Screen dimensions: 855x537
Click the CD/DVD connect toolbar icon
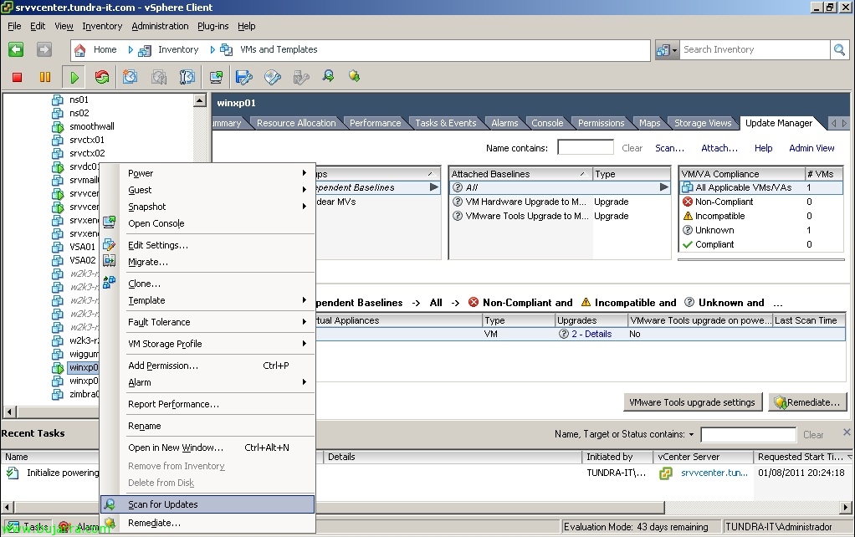272,77
